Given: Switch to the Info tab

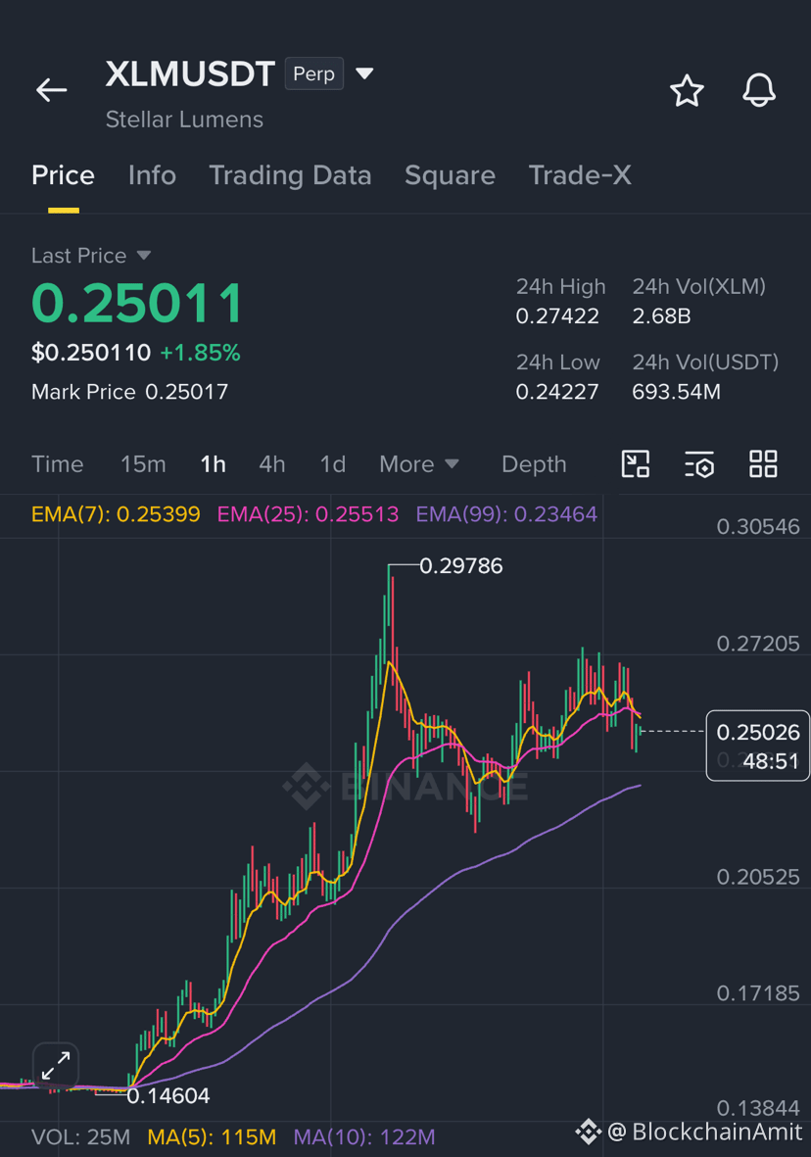Looking at the screenshot, I should point(152,175).
